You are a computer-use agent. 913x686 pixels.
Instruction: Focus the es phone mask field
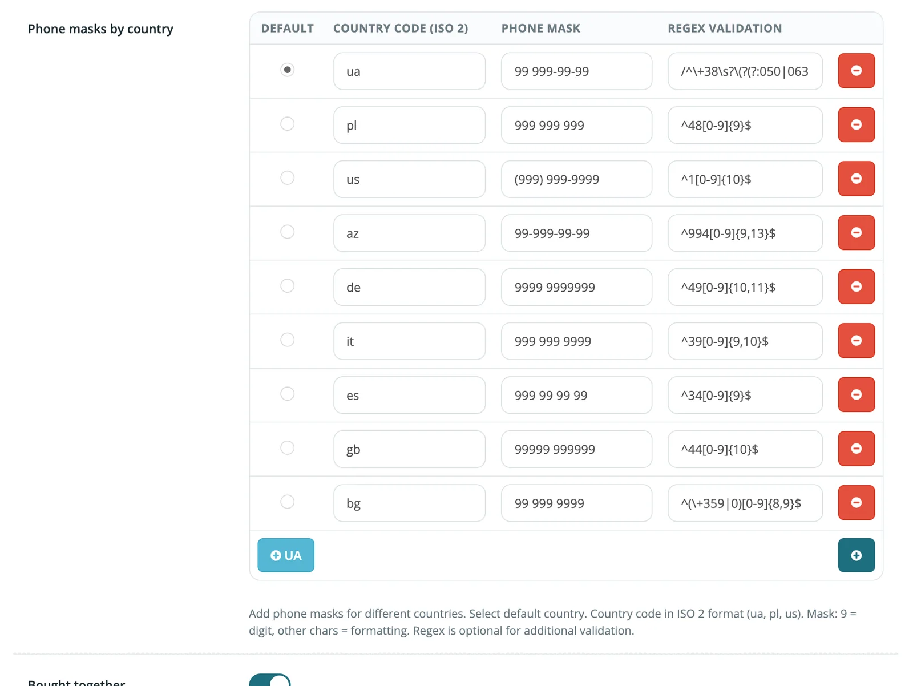pyautogui.click(x=576, y=395)
